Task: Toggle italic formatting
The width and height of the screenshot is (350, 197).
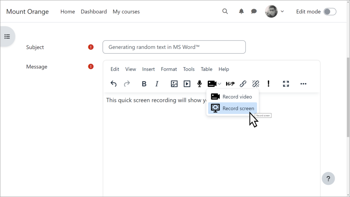Action: pyautogui.click(x=157, y=84)
